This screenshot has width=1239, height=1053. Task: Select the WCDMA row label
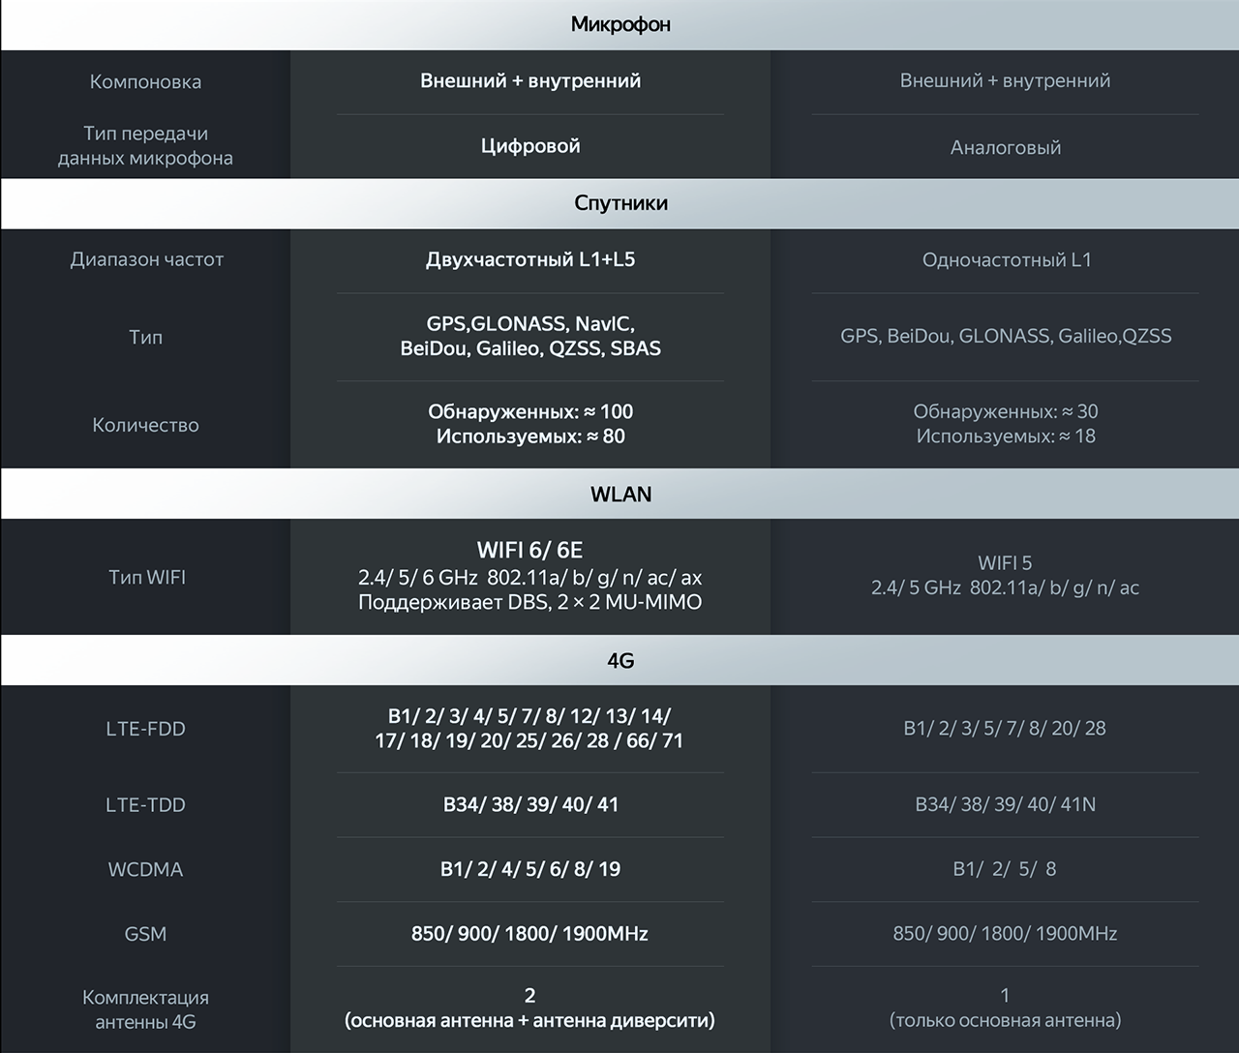coord(145,870)
